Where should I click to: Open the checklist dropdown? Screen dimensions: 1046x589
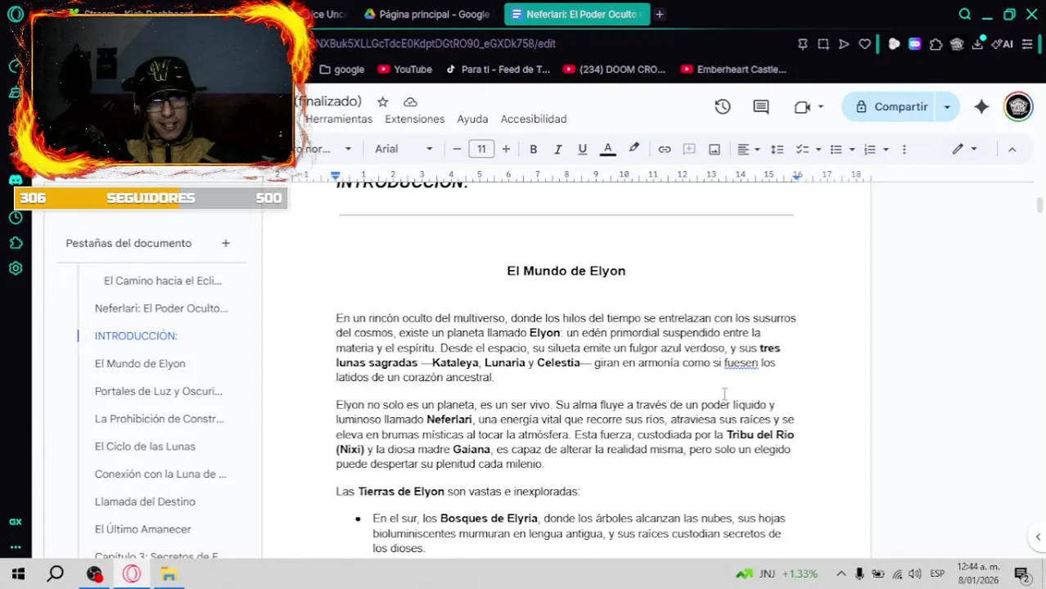(x=807, y=149)
